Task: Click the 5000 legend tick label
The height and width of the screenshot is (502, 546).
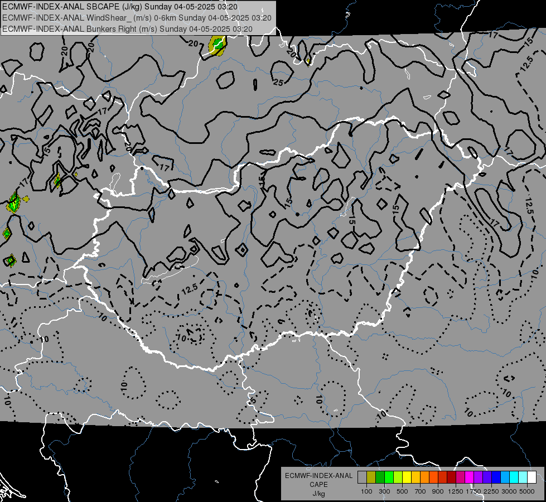Action: tap(527, 491)
